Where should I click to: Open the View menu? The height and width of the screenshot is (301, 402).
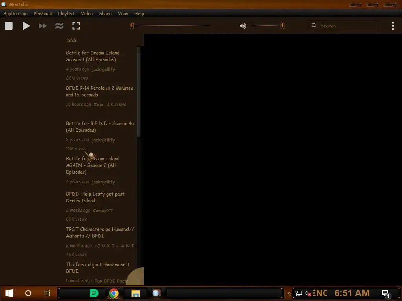point(123,14)
